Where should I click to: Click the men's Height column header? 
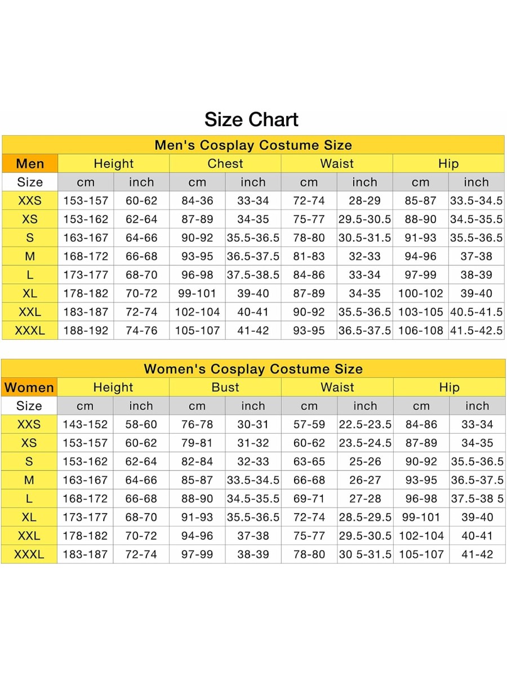[114, 164]
